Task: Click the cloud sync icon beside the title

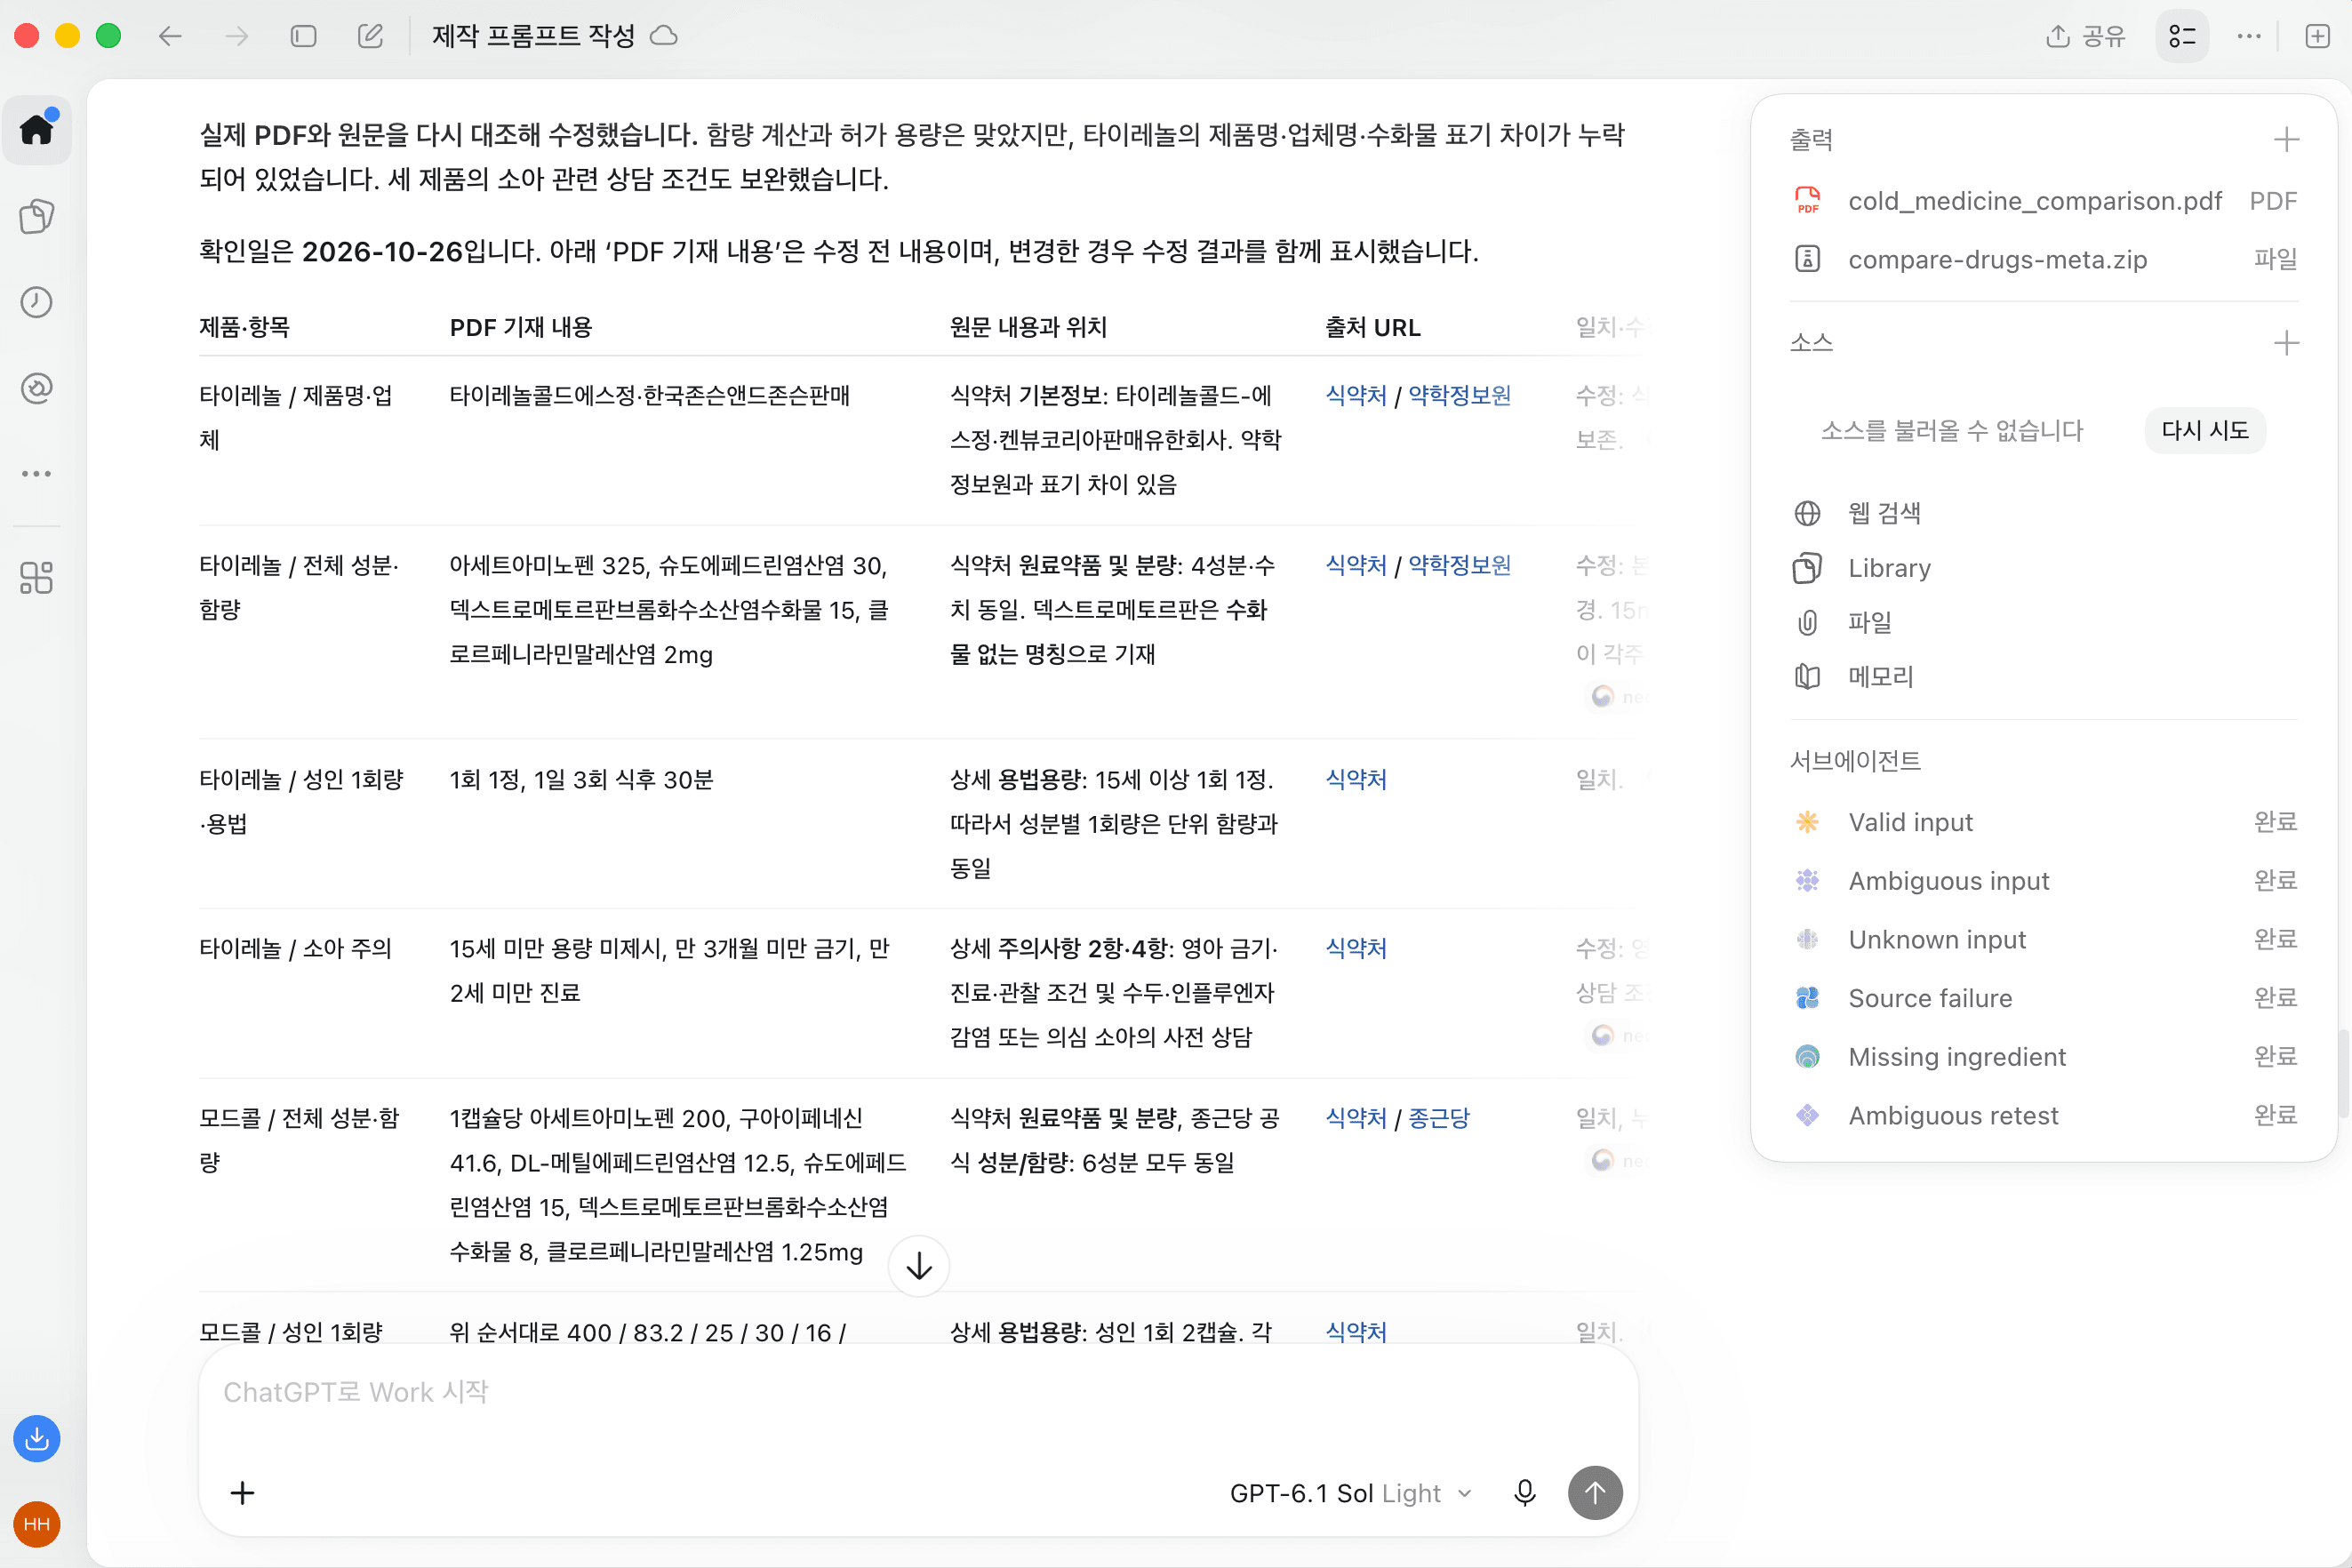Action: tap(664, 37)
